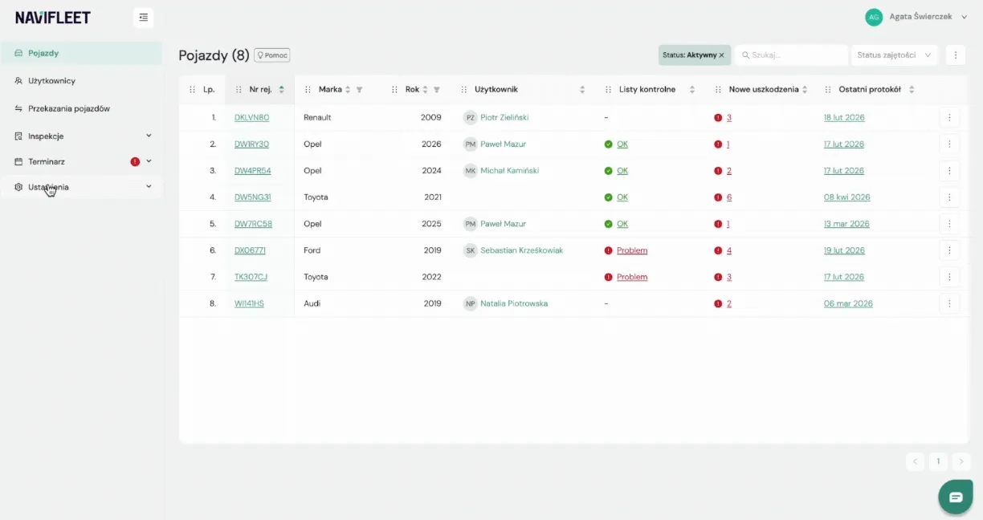Image resolution: width=983 pixels, height=520 pixels.
Task: Collapse the sidebar with the menu toggle icon
Action: coord(143,17)
